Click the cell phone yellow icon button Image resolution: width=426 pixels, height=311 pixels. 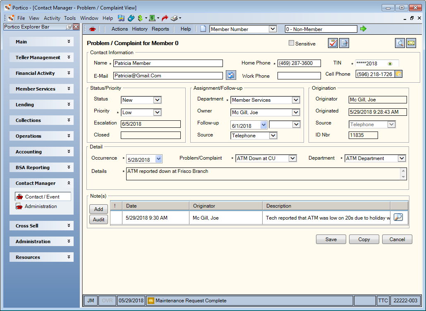coord(399,74)
